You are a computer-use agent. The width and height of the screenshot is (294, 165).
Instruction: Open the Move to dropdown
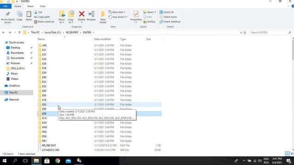coord(62,17)
